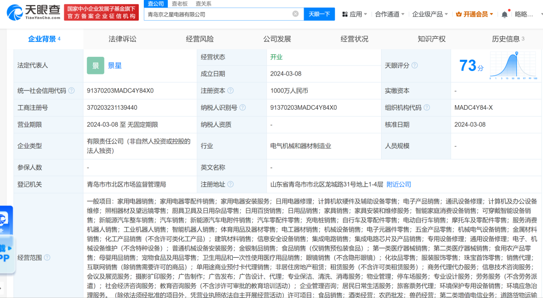This screenshot has height=298, width=543.
Task: Clear the search box with X icon
Action: point(296,14)
